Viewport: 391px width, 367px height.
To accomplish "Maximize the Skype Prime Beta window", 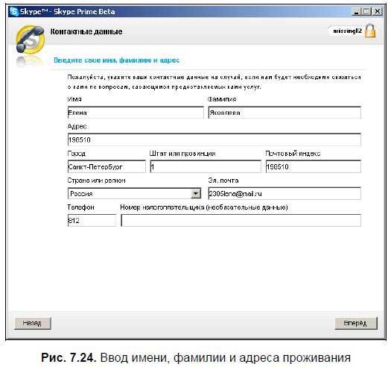I will coord(366,11).
